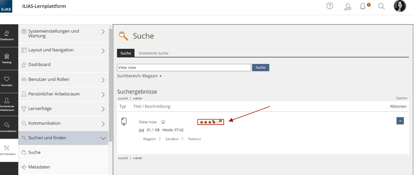This screenshot has height=175, width=420.
Task: Expand Persönlicher Arbeitsraum submenu
Action: pyautogui.click(x=103, y=95)
